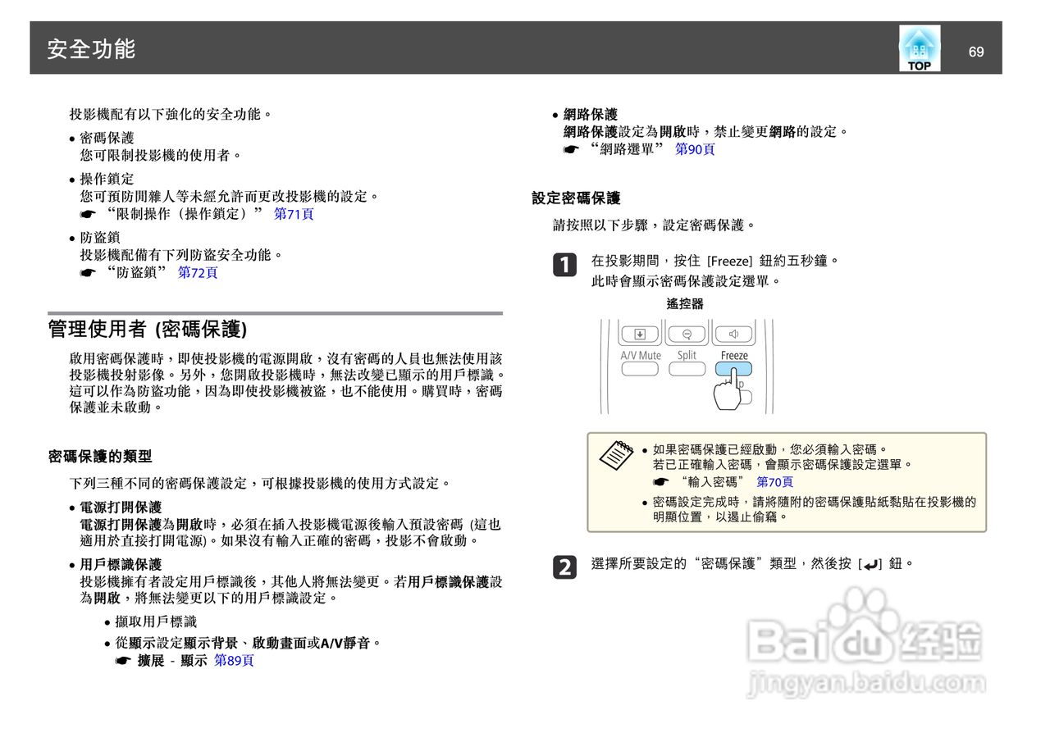Viewport: 1050px width, 742px height.
Task: Click pointing-hand icon before 輸入密碼
Action: click(x=661, y=482)
